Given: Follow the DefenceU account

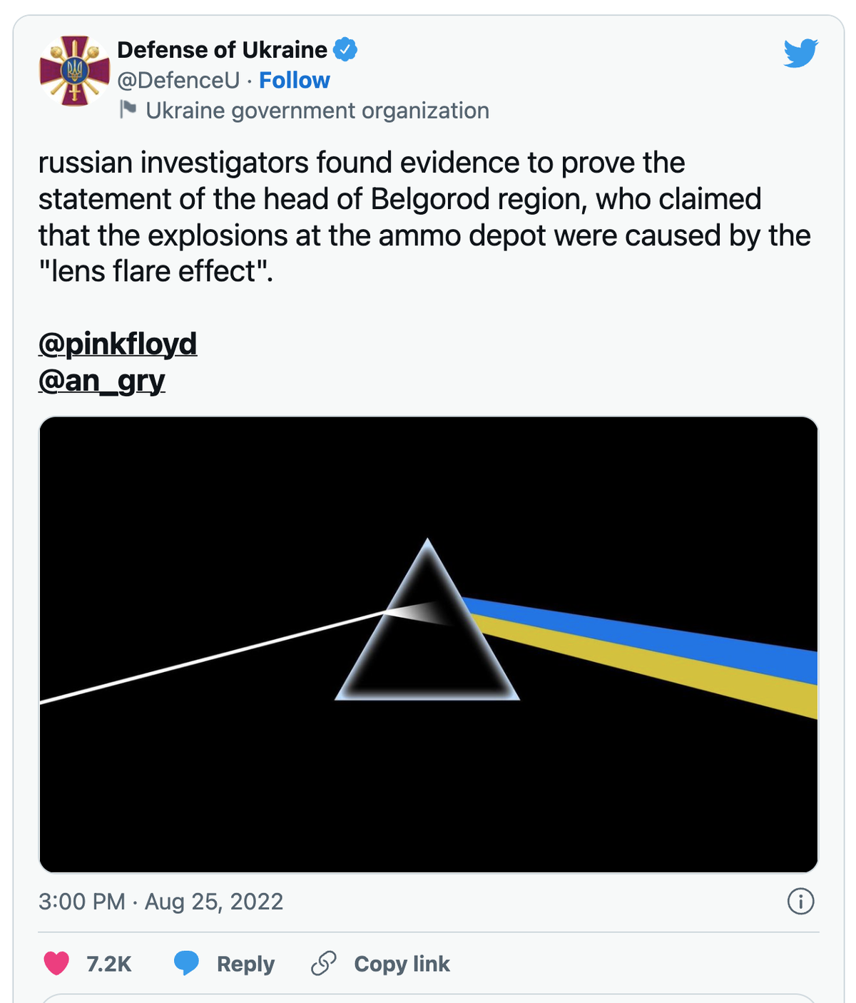Looking at the screenshot, I should [294, 81].
